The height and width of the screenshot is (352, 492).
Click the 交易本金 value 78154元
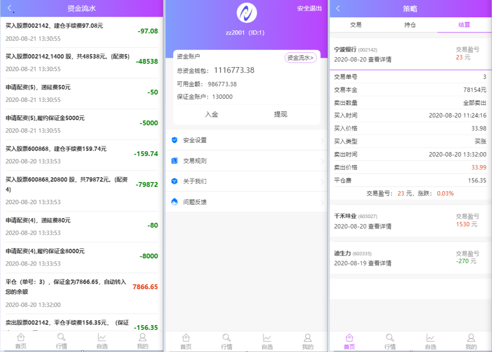475,90
